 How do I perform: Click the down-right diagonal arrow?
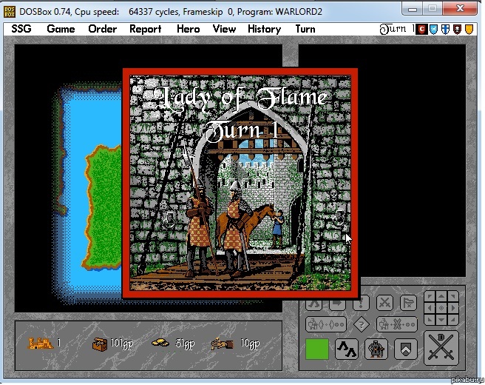(452, 319)
